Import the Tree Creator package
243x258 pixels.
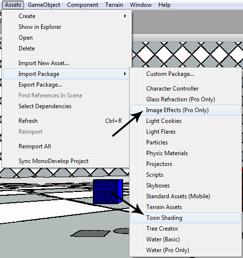(185, 229)
